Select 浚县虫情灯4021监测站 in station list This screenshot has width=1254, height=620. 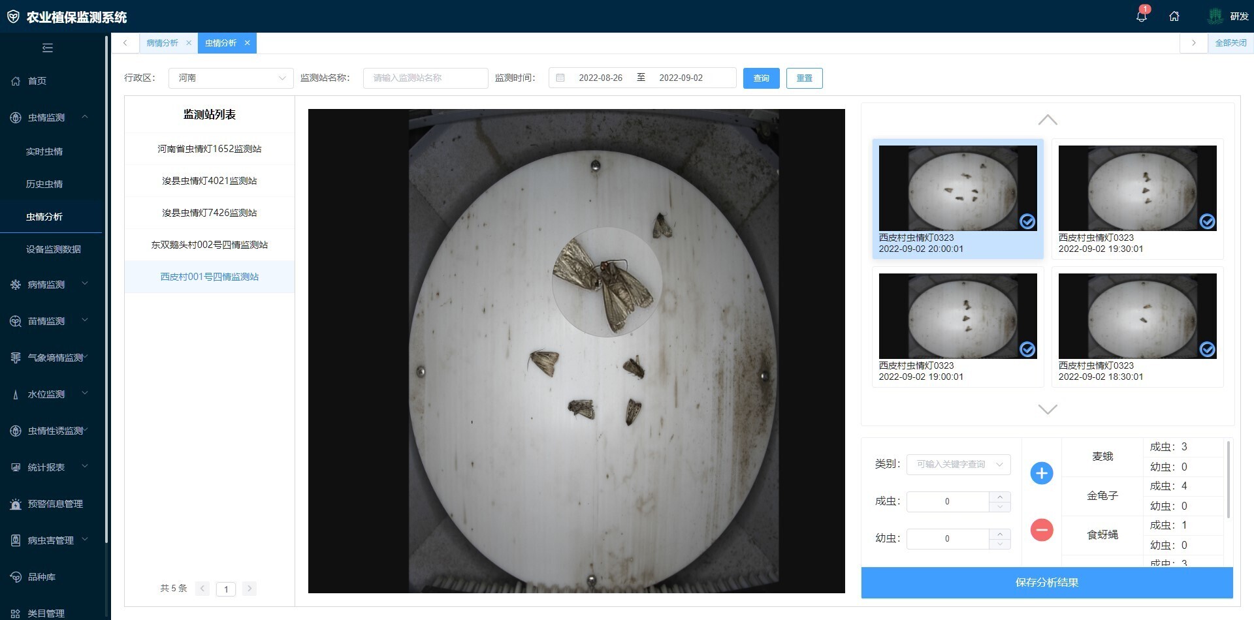pos(209,181)
